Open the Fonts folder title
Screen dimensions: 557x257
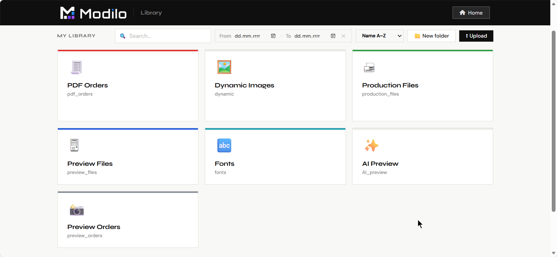pyautogui.click(x=224, y=164)
